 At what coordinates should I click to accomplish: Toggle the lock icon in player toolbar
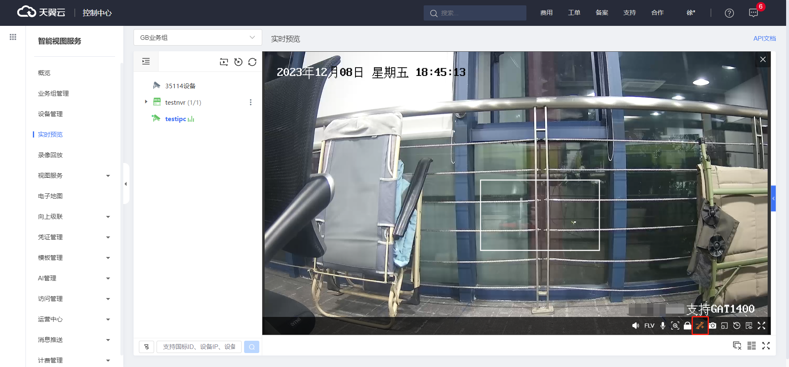coord(687,326)
